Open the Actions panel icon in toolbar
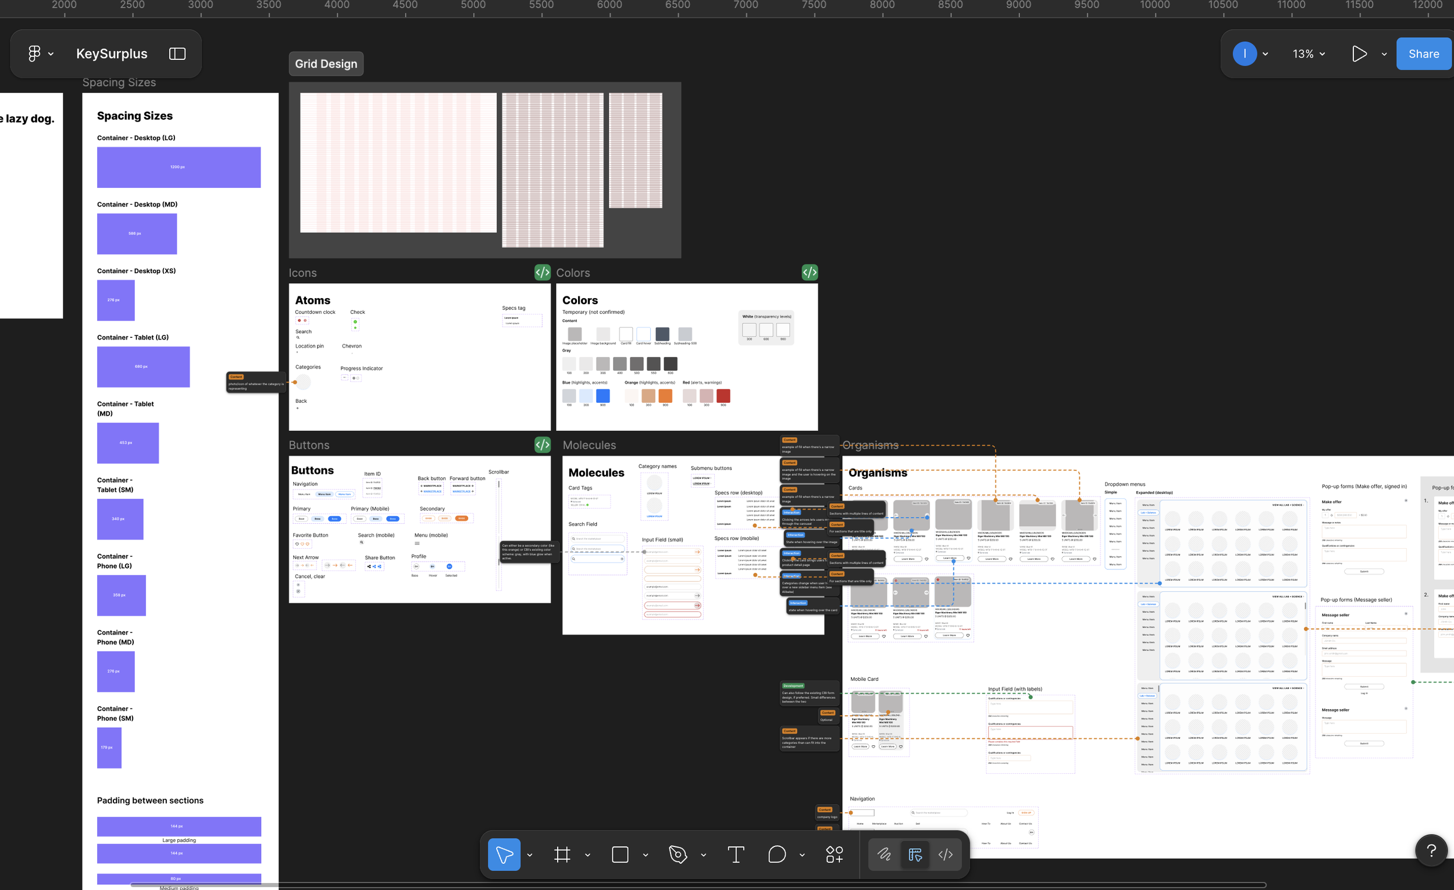Viewport: 1454px width, 890px height. [x=834, y=854]
